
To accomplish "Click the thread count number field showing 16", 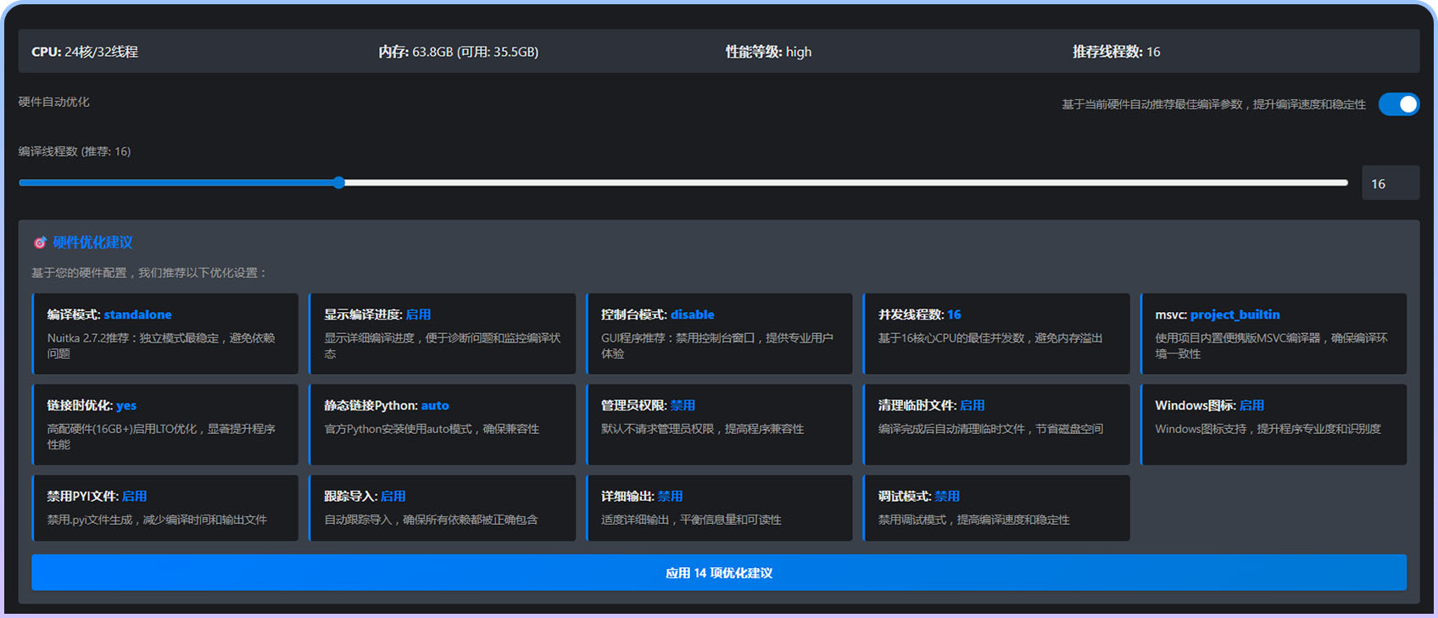I will (1389, 184).
